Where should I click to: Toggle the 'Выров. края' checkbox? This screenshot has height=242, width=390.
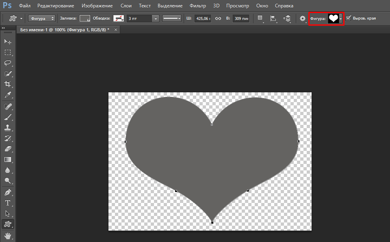coord(348,18)
